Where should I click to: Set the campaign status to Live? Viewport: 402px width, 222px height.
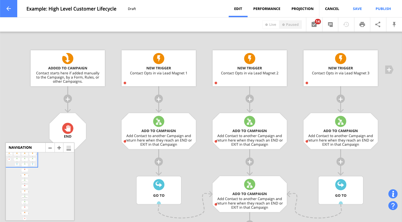point(270,24)
